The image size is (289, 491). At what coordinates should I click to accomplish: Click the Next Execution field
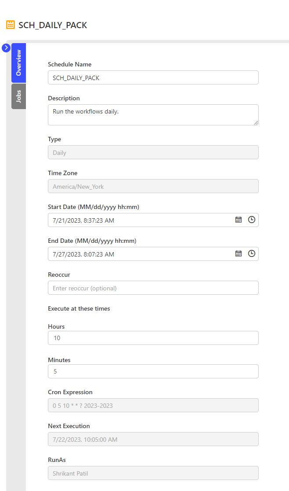(x=153, y=439)
